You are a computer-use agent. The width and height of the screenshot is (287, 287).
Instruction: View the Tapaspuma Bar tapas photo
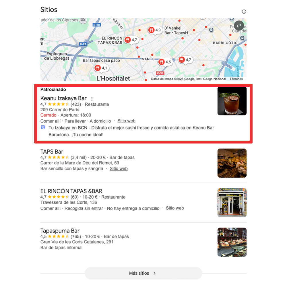pos(232,242)
